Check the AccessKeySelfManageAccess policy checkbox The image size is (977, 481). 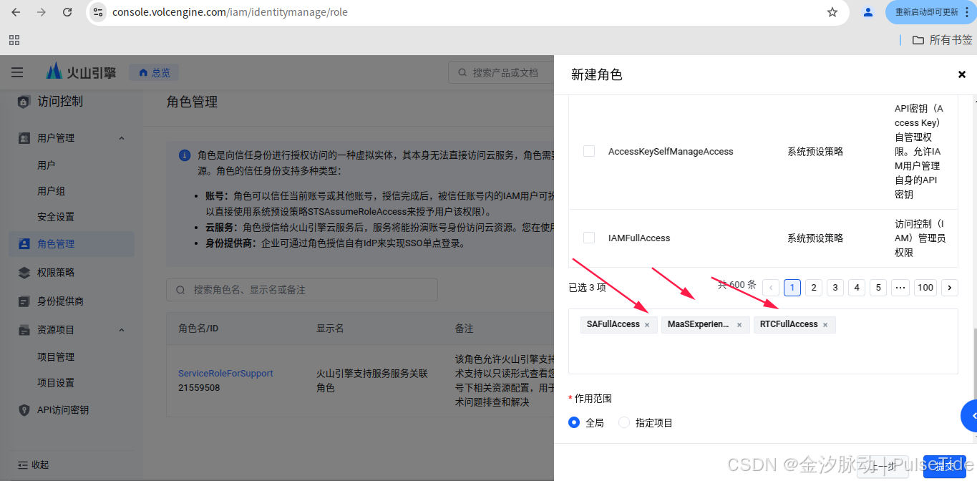click(x=589, y=151)
